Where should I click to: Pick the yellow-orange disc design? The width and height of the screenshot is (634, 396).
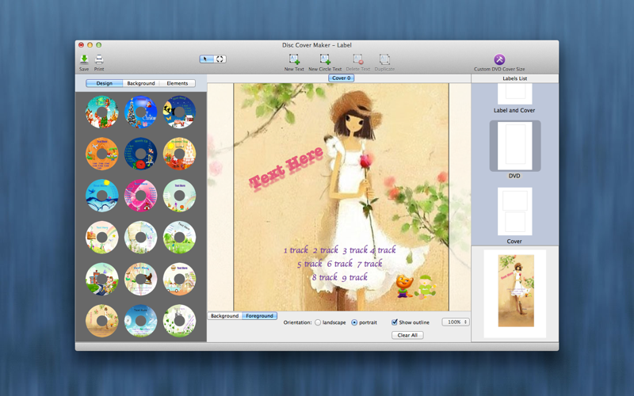pyautogui.click(x=179, y=154)
